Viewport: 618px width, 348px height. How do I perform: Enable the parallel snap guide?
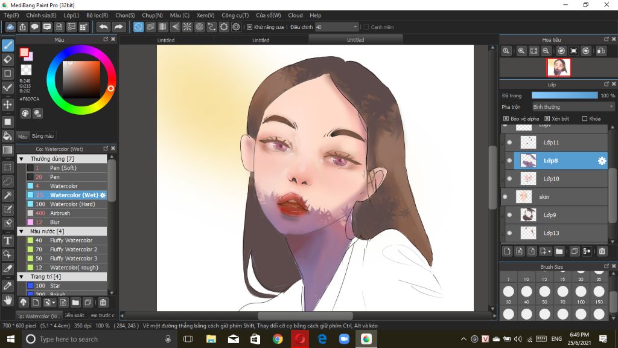(150, 27)
